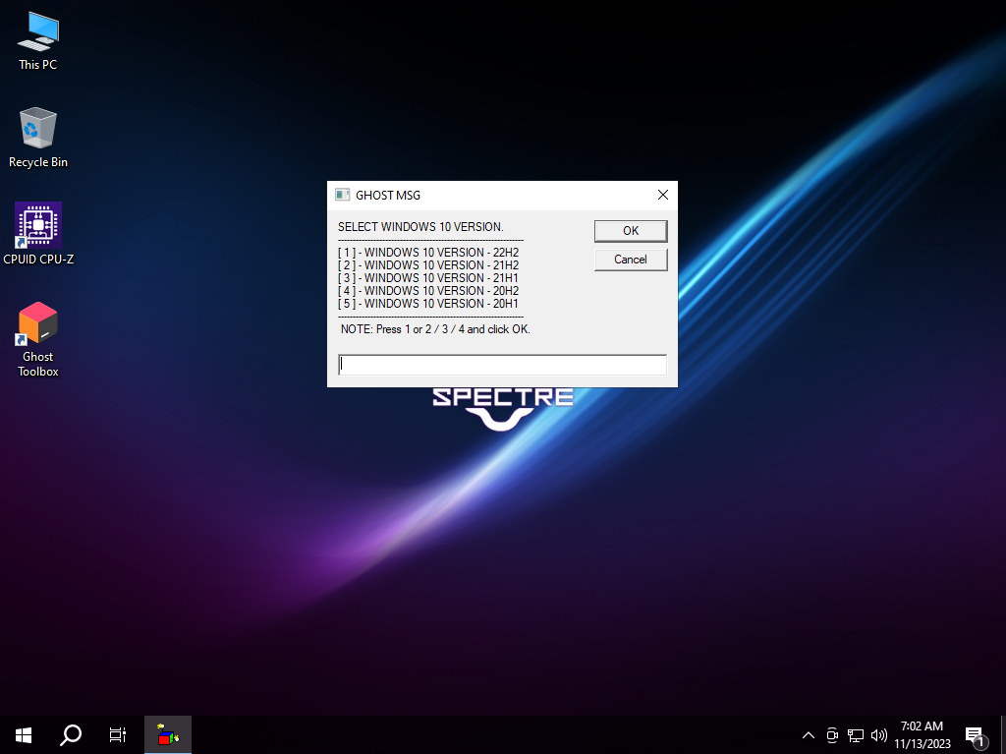Viewport: 1006px width, 754px height.
Task: Select the This PC desktop icon
Action: (x=38, y=40)
